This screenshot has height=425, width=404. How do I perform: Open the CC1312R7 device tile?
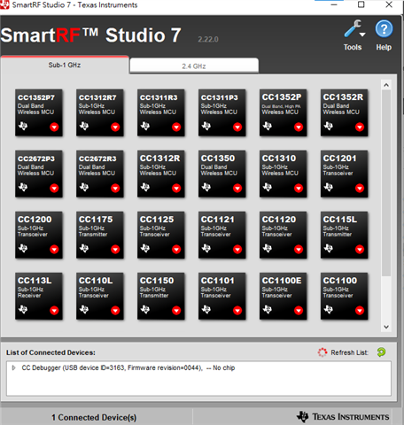[x=100, y=112]
